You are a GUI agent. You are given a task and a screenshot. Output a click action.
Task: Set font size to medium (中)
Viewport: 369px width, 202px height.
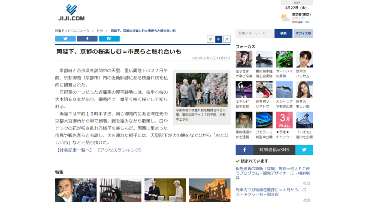[219, 39]
